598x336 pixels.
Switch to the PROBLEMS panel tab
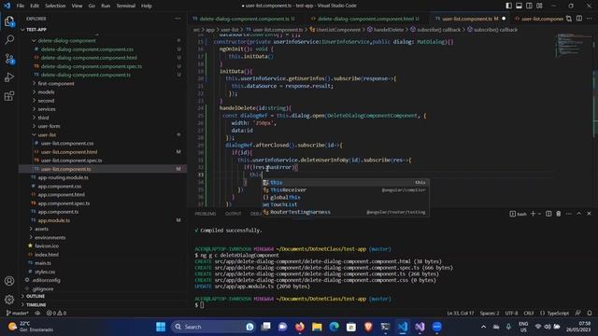(x=206, y=214)
